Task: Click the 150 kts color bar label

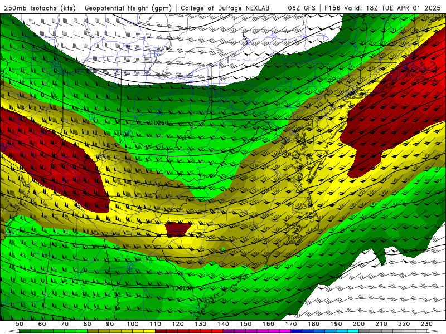Action: pyautogui.click(x=246, y=324)
